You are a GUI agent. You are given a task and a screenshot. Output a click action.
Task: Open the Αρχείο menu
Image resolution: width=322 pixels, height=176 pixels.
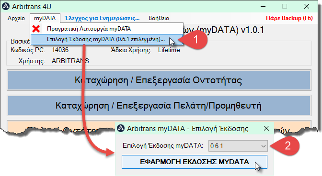(16, 18)
